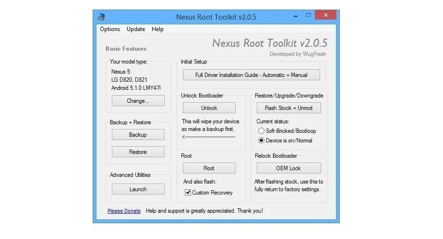The height and width of the screenshot is (239, 443).
Task: Click the 'And also flash:' label
Action: tap(200, 182)
